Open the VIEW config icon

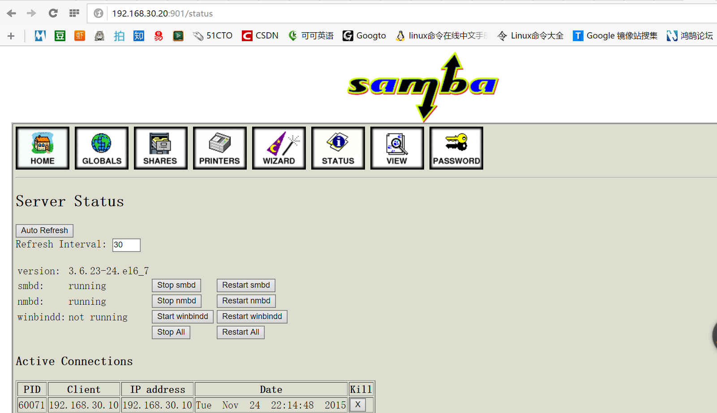pos(397,148)
